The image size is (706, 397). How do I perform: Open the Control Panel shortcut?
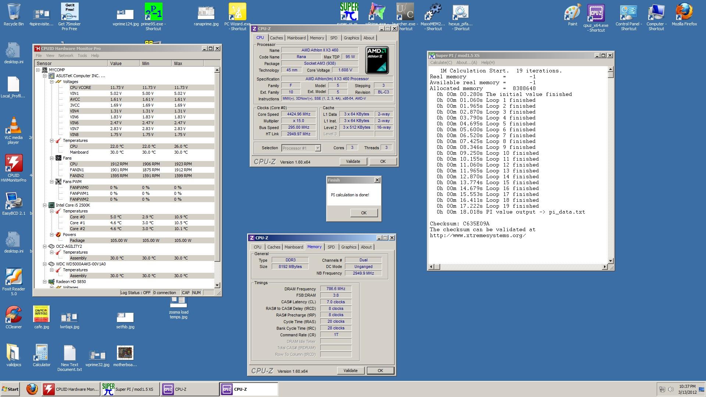[x=628, y=17]
